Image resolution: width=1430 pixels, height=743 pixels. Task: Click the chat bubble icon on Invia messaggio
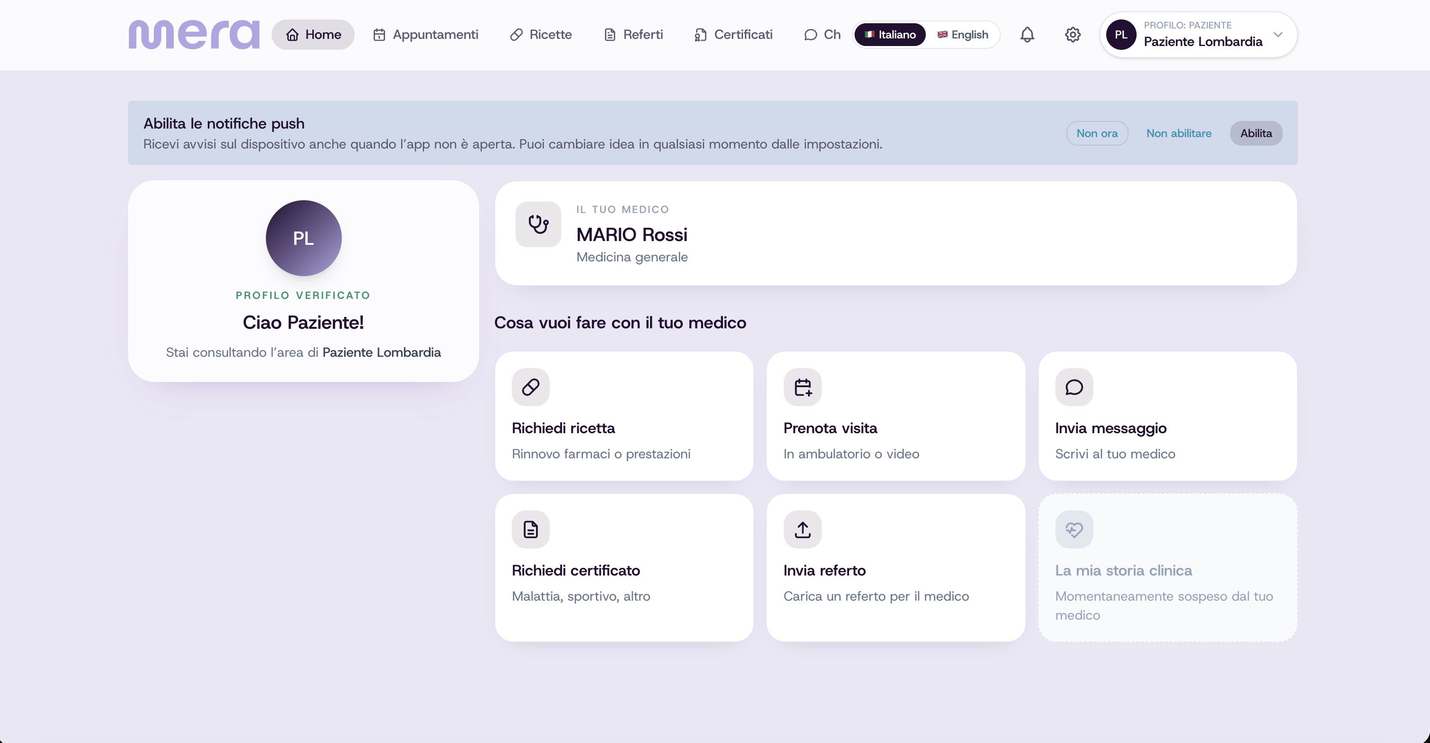point(1073,387)
